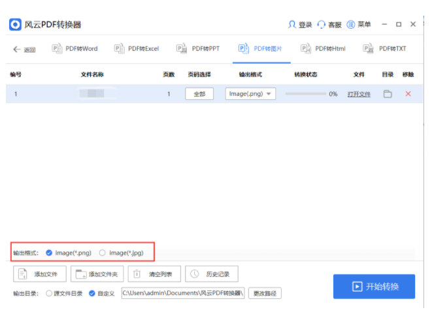Viewport: 432px width, 312px height.
Task: Switch to the PDF转Word tab
Action: pos(75,49)
